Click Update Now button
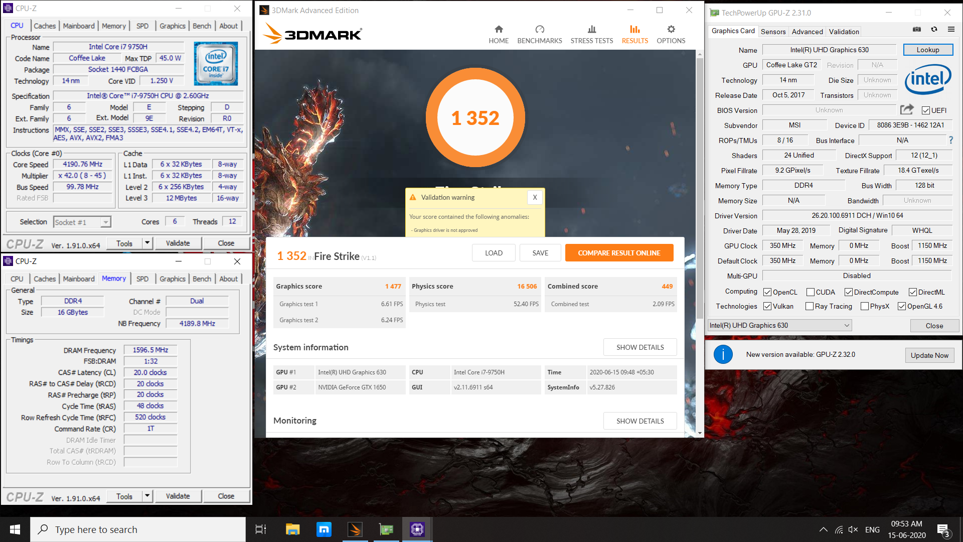The width and height of the screenshot is (963, 542). coord(929,355)
